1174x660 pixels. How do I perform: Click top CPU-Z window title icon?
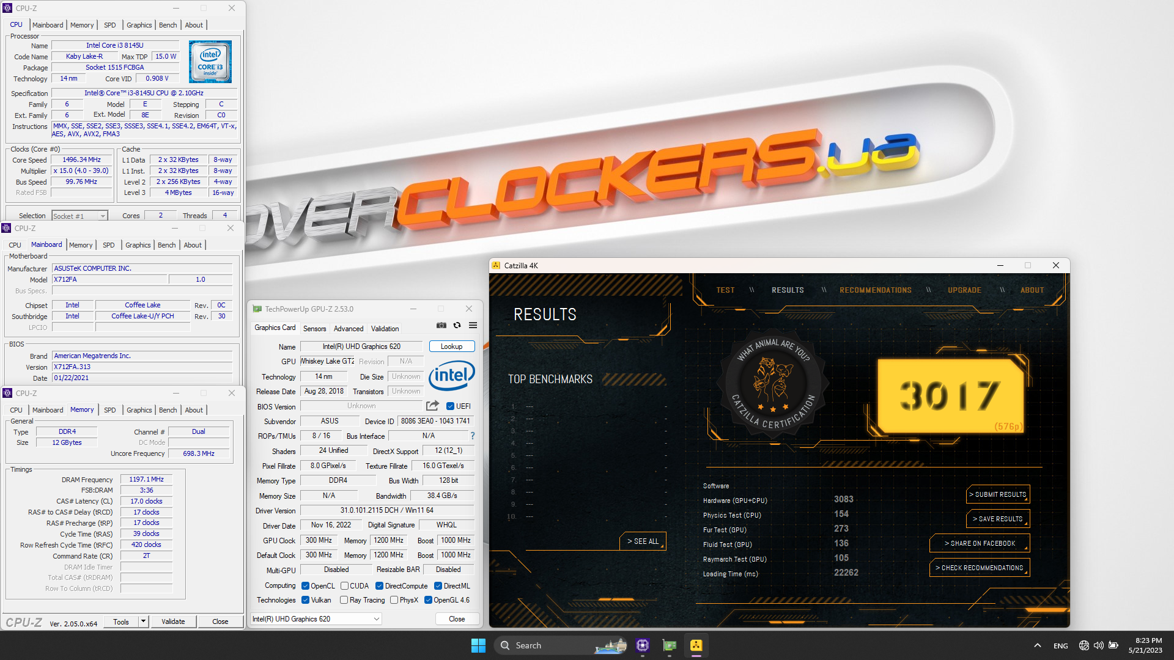7,8
